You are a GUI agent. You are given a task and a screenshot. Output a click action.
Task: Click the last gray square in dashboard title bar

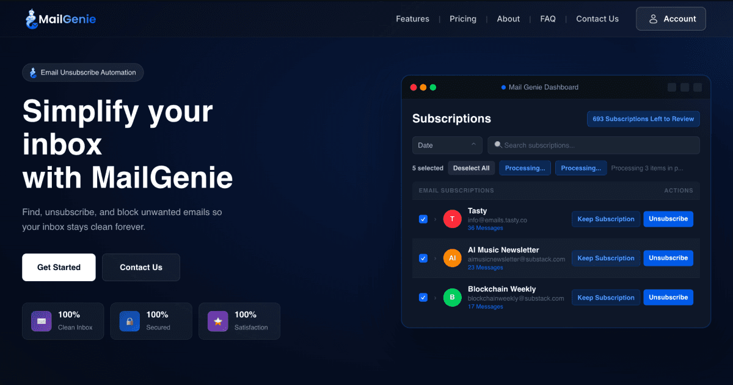698,87
